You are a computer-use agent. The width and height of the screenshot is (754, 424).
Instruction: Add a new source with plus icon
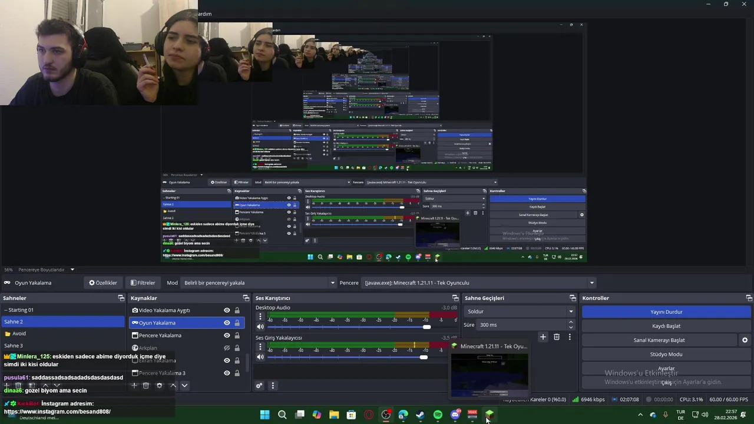pyautogui.click(x=134, y=386)
